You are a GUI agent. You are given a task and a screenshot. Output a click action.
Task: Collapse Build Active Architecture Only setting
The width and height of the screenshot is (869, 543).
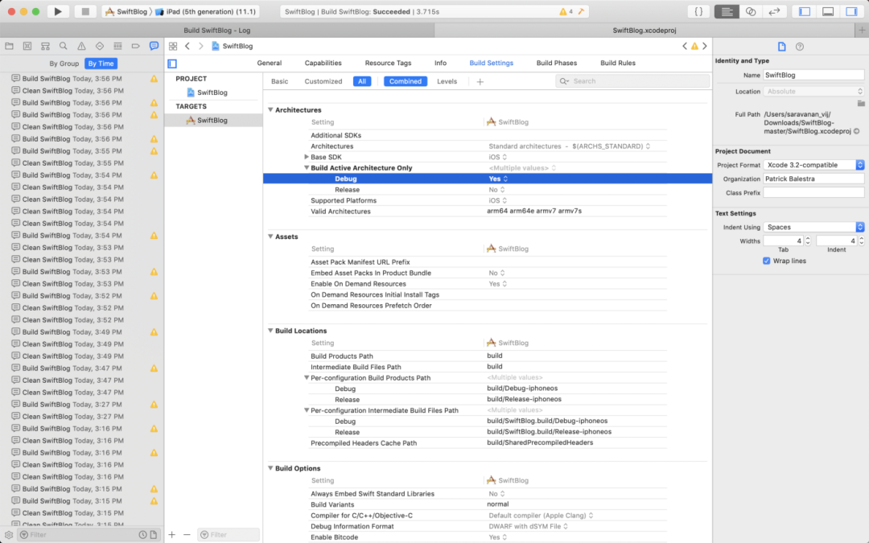click(x=307, y=168)
